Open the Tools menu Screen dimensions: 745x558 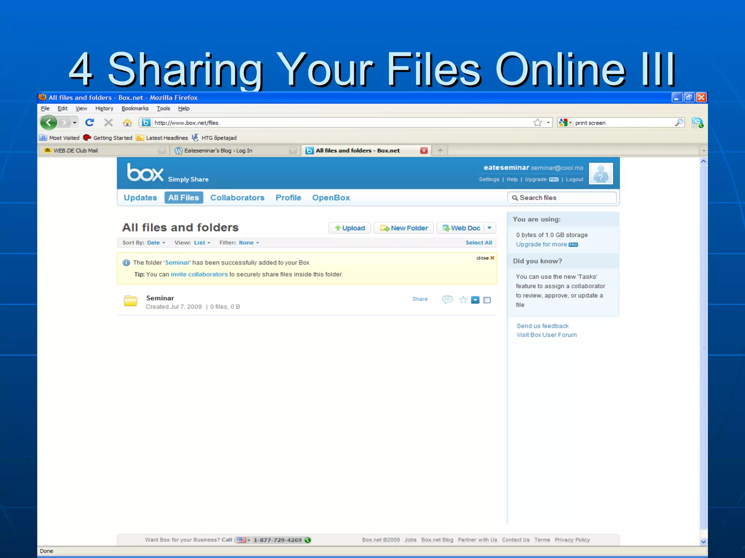[x=163, y=108]
